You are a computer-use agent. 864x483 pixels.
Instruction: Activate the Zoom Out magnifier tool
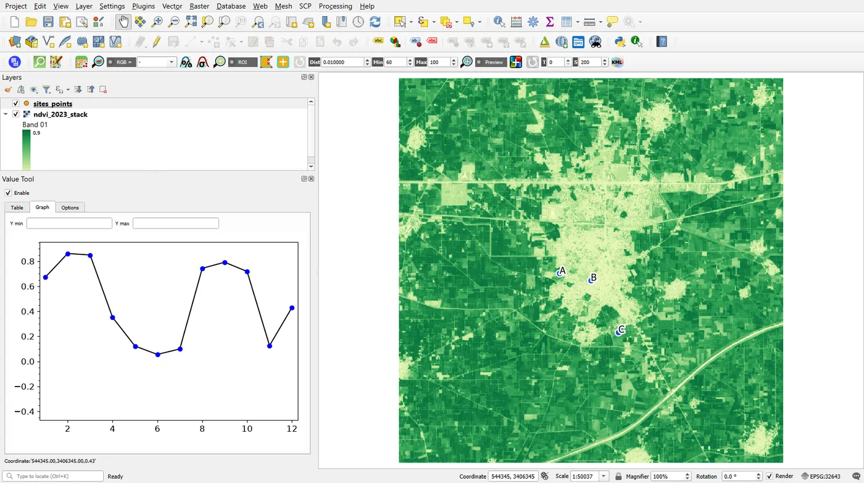[173, 22]
